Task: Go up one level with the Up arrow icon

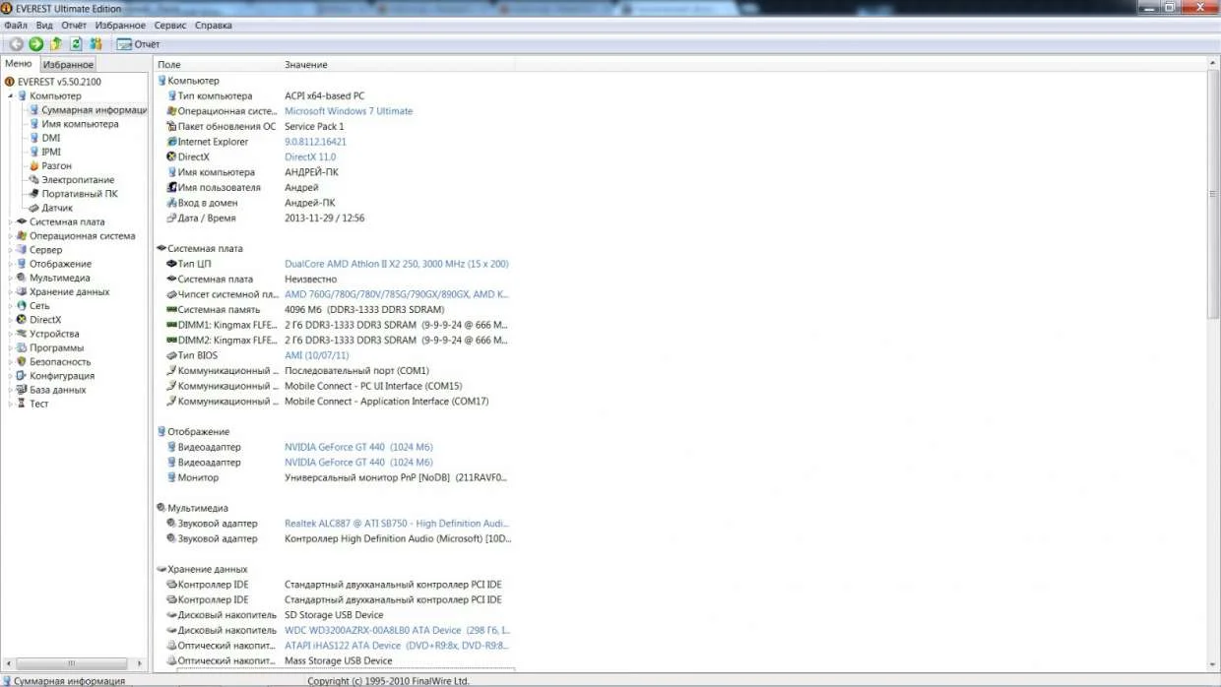Action: [x=56, y=43]
